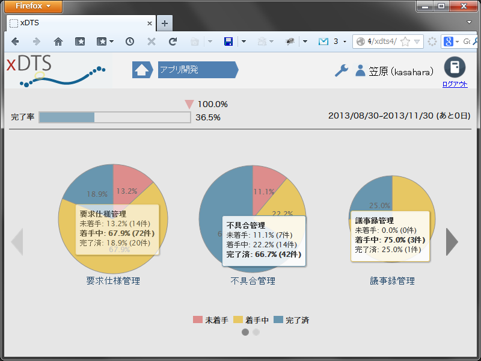
Task: Expand the dropdown arrow next to save icon
Action: (x=244, y=42)
